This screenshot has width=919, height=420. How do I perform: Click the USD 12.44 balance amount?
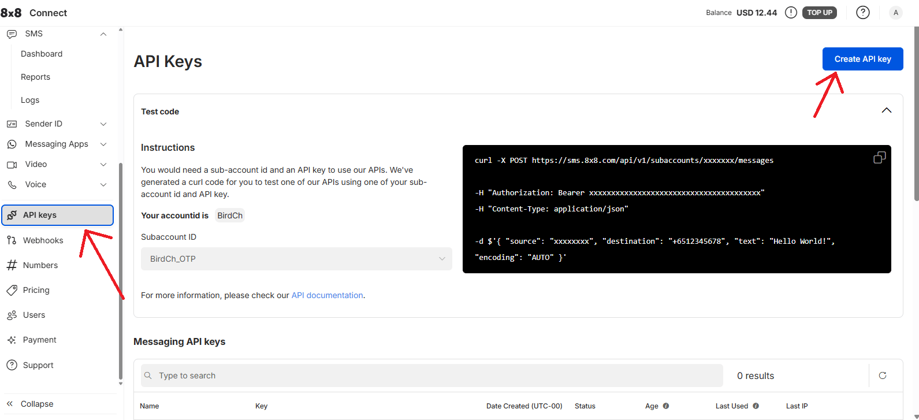tap(757, 13)
